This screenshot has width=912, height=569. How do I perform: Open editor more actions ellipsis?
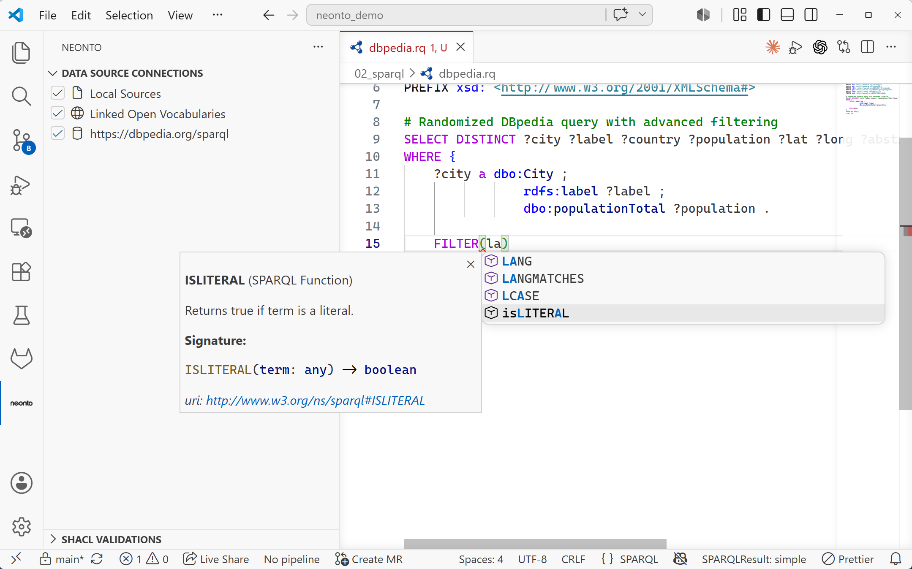(891, 47)
